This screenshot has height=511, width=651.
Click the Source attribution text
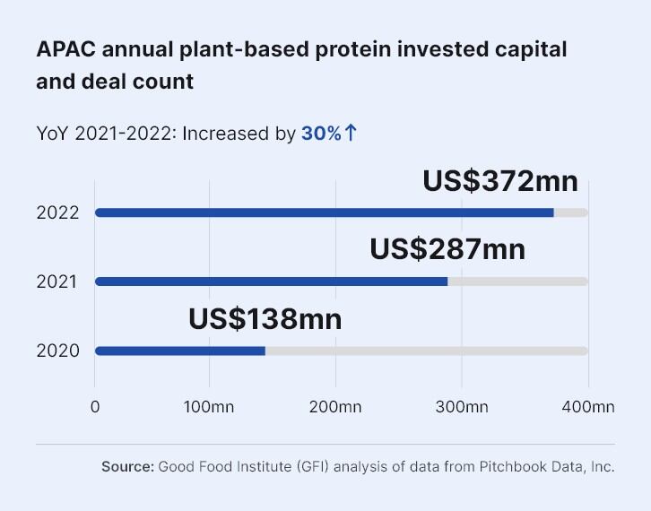tap(358, 466)
